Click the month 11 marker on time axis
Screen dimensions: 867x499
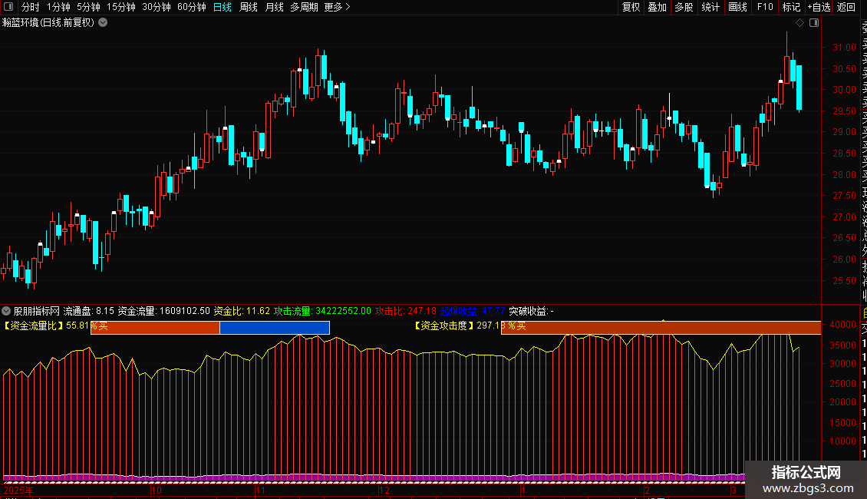pyautogui.click(x=260, y=490)
